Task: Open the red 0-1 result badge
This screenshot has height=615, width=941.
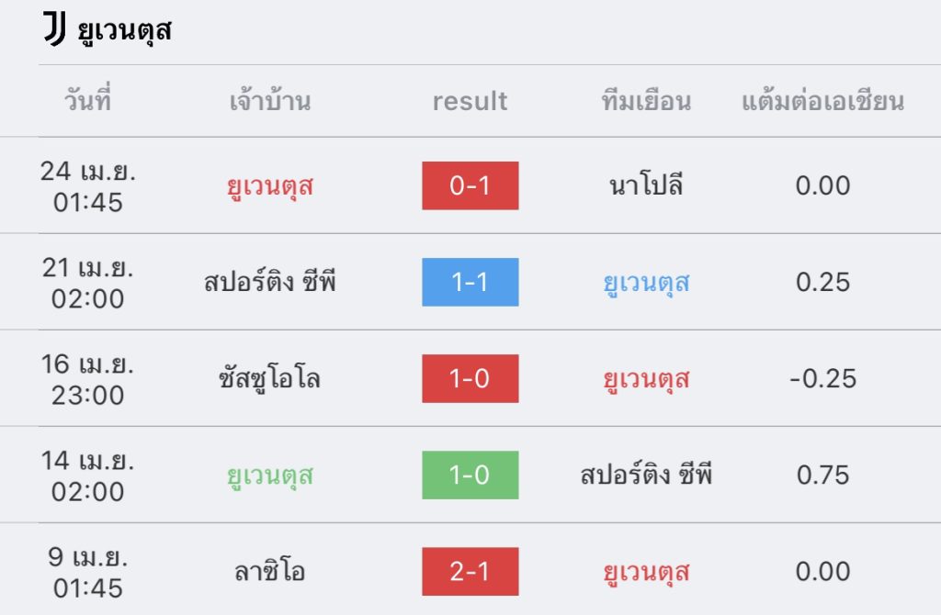Action: (x=470, y=185)
